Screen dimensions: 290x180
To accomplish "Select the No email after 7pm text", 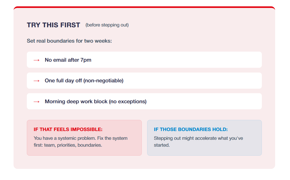I will 68,60.
